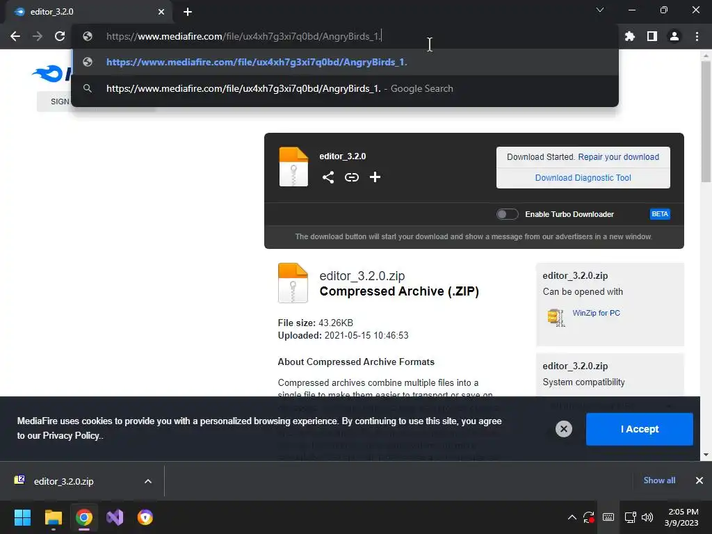Open Visual Studio from the taskbar
712x534 pixels.
click(x=115, y=517)
